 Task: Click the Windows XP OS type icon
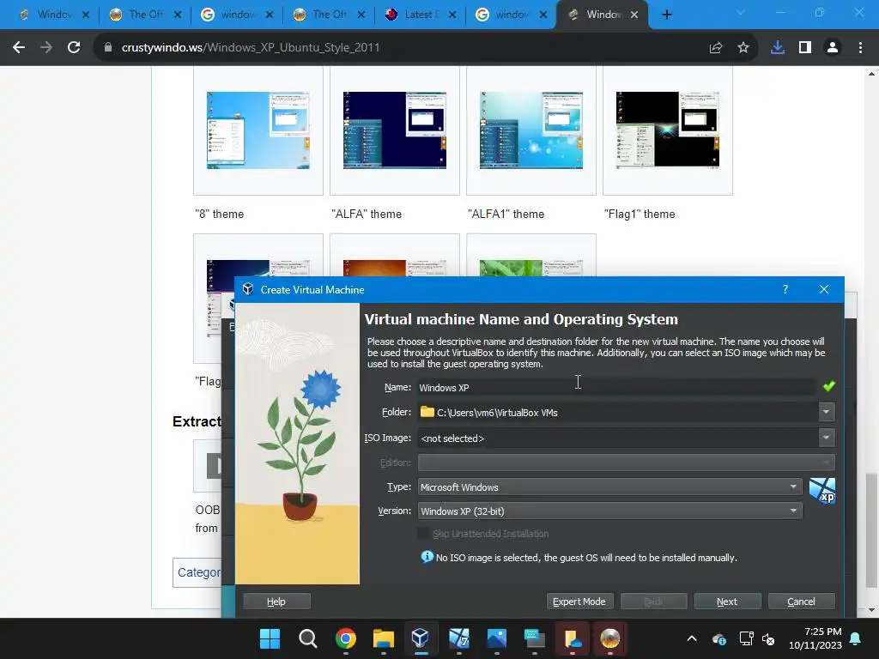[x=821, y=490]
